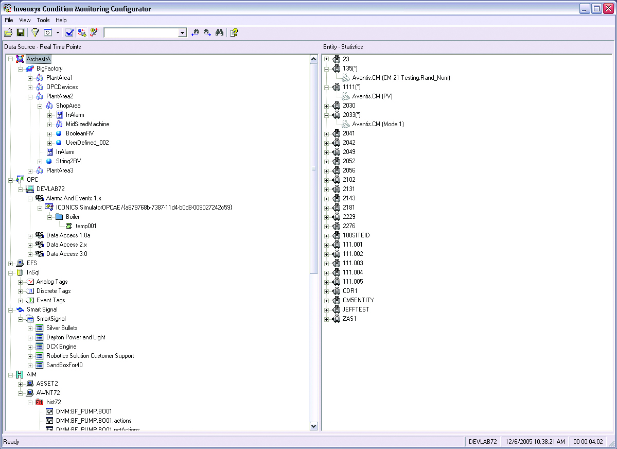Image resolution: width=617 pixels, height=449 pixels.
Task: Click the OPC data source icon
Action: click(x=20, y=180)
